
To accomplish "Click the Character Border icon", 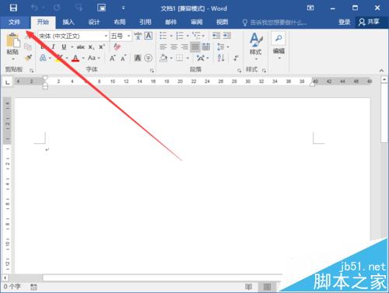I will 149,36.
